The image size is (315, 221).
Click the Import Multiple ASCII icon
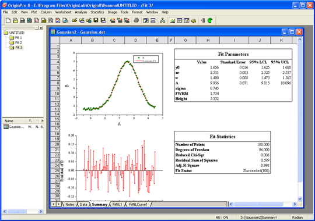(127, 20)
